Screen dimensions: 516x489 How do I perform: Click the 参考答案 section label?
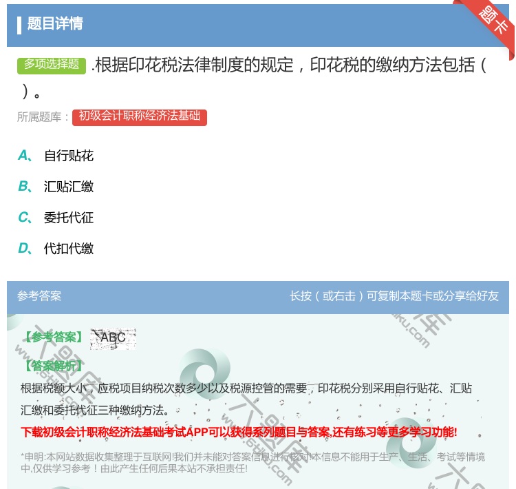[x=39, y=296]
